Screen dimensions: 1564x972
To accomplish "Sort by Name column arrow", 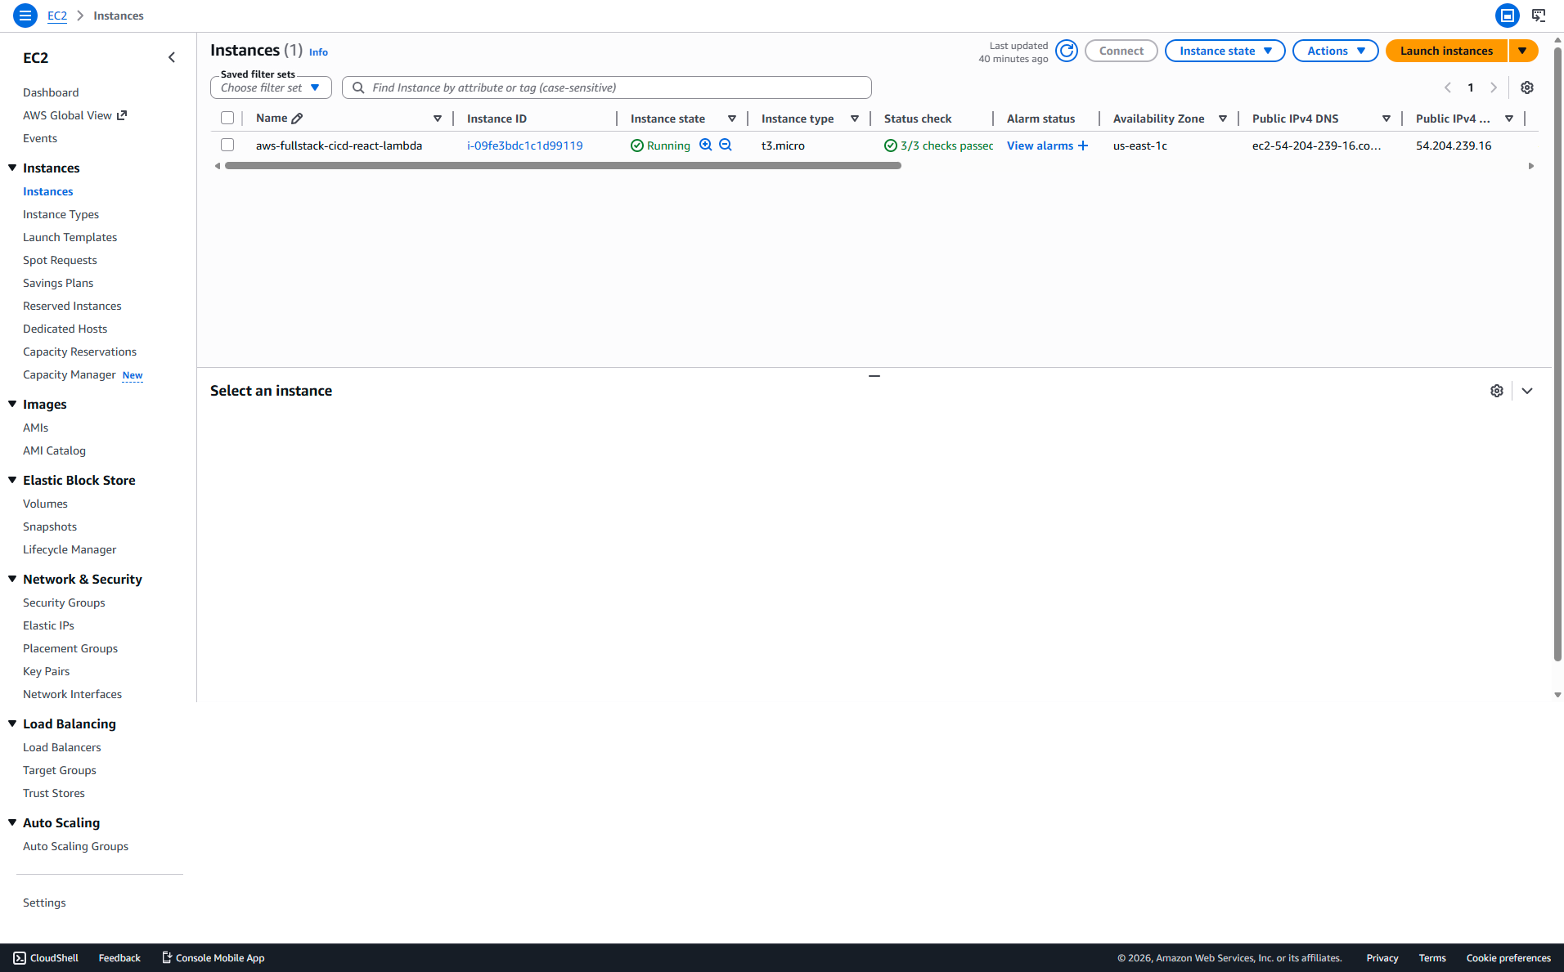I will 438,119.
